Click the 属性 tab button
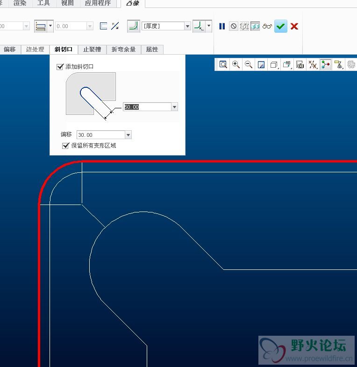 tap(152, 49)
